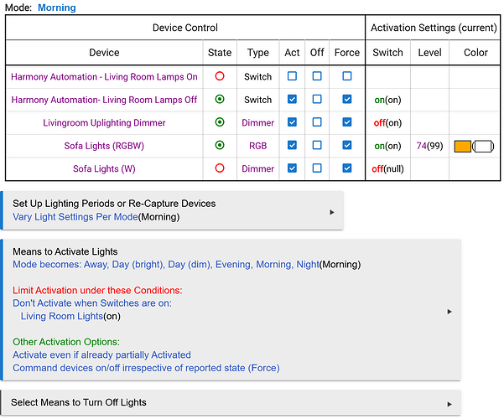Open Activate even if already partially Activated
The image size is (504, 419).
[101, 354]
